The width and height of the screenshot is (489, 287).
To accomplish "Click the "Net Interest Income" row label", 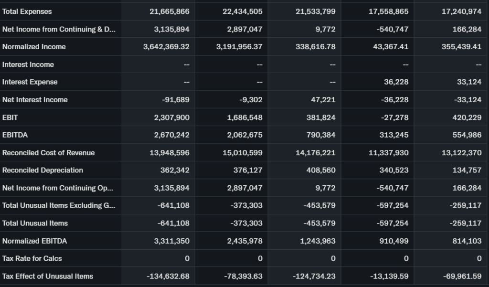I will (35, 100).
